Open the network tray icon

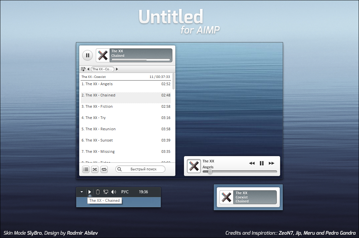(x=105, y=192)
